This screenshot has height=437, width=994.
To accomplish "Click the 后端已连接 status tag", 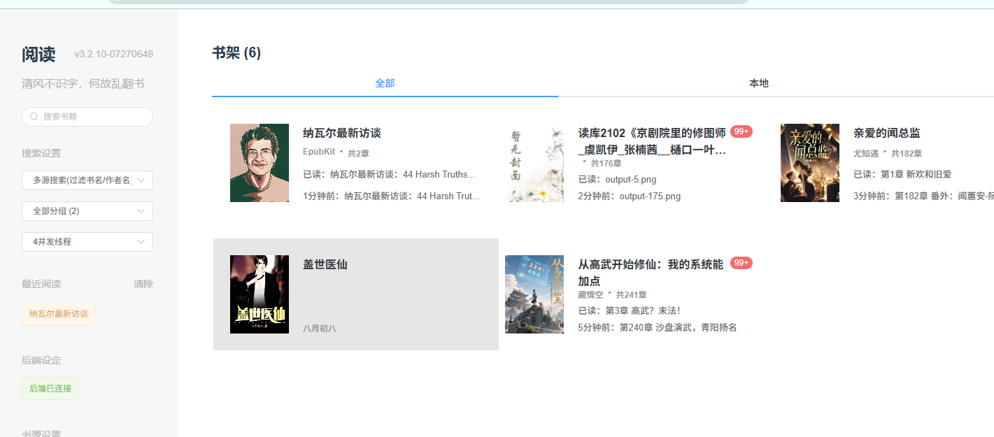I will tap(50, 389).
